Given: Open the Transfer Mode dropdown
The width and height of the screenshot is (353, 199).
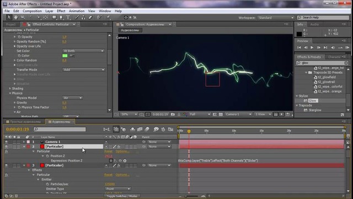Looking at the screenshot, I should pos(83,70).
